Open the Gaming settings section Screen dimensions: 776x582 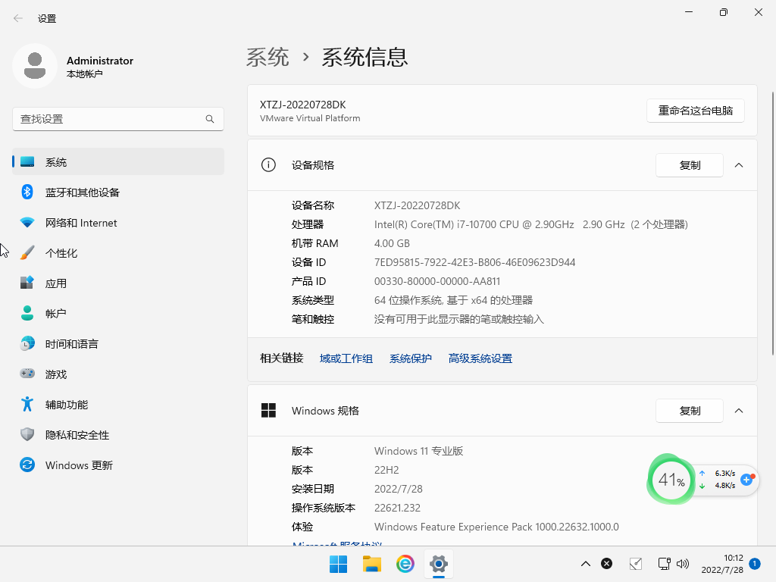pos(56,374)
